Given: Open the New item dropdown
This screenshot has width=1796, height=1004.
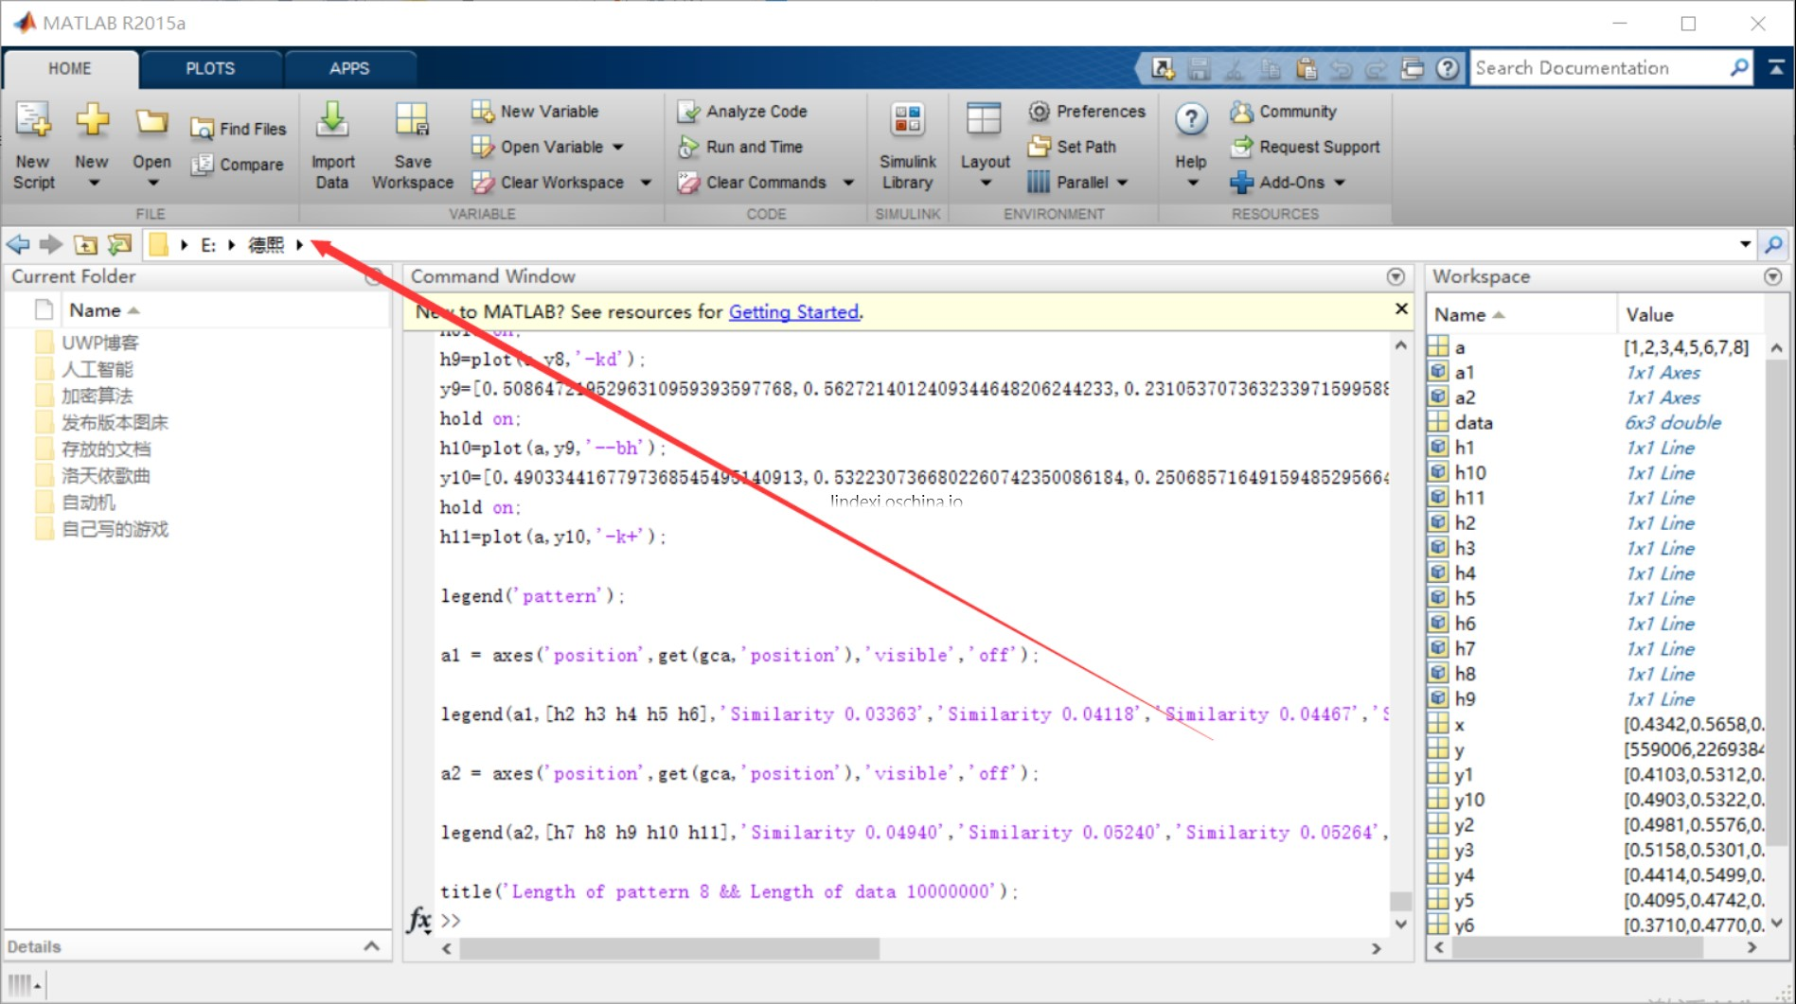Looking at the screenshot, I should pos(92,145).
